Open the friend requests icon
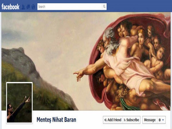Viewport: 172px width, 129px height. [x=23, y=7]
